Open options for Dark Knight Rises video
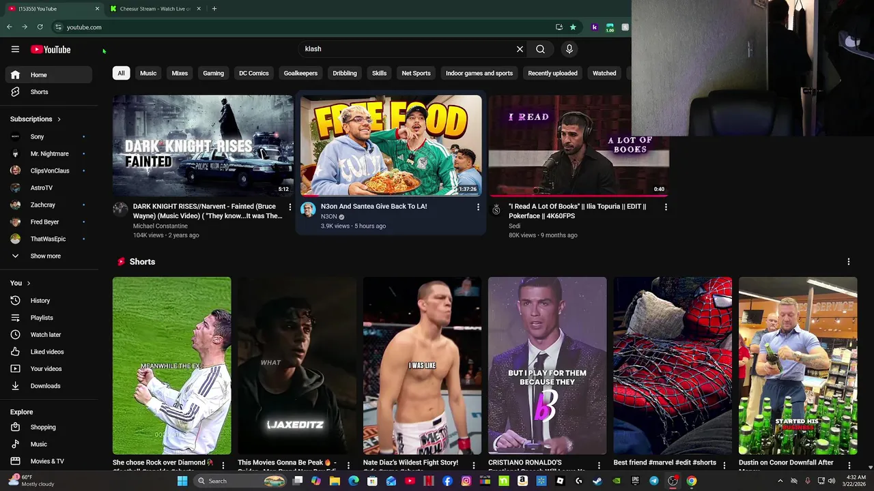The height and width of the screenshot is (491, 874). [x=290, y=207]
